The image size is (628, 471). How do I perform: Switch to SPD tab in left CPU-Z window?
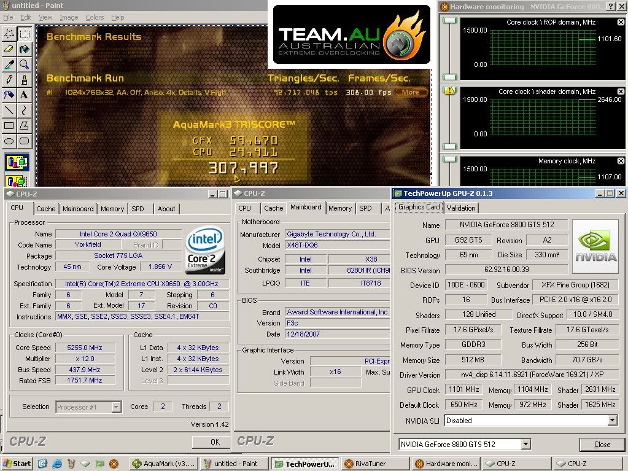point(138,209)
